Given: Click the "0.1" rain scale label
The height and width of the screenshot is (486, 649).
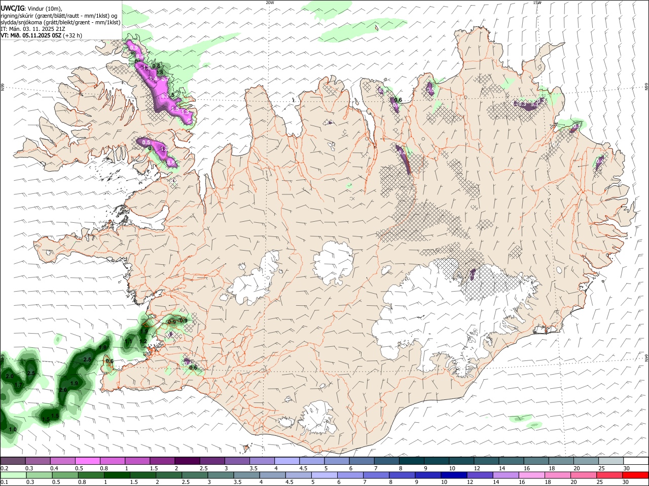Looking at the screenshot, I should [x=5, y=482].
